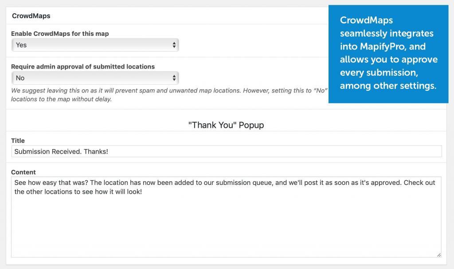
Task: Click the stepper arrows on the No select
Action: pyautogui.click(x=175, y=78)
